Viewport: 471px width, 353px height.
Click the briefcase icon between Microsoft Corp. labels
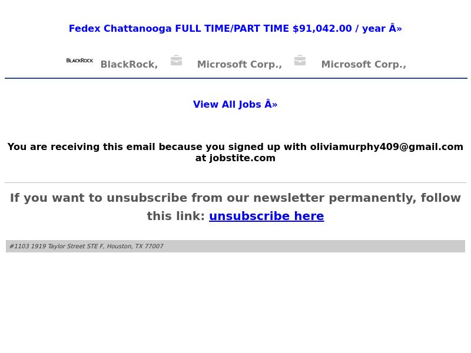300,61
